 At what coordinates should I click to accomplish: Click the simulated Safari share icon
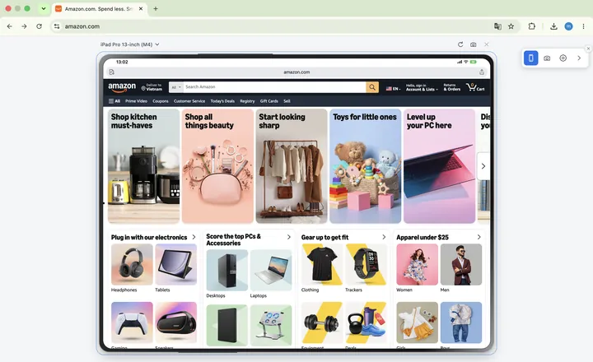(x=482, y=72)
